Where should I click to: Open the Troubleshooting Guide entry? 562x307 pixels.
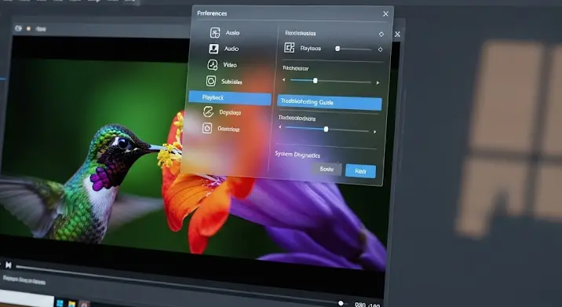click(330, 103)
